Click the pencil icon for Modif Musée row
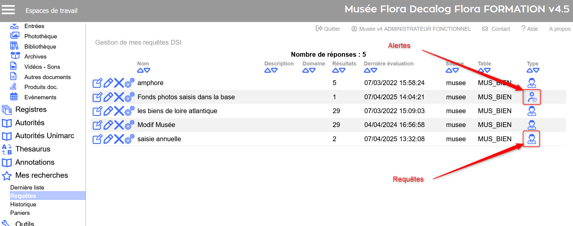This screenshot has height=226, width=573. 108,125
